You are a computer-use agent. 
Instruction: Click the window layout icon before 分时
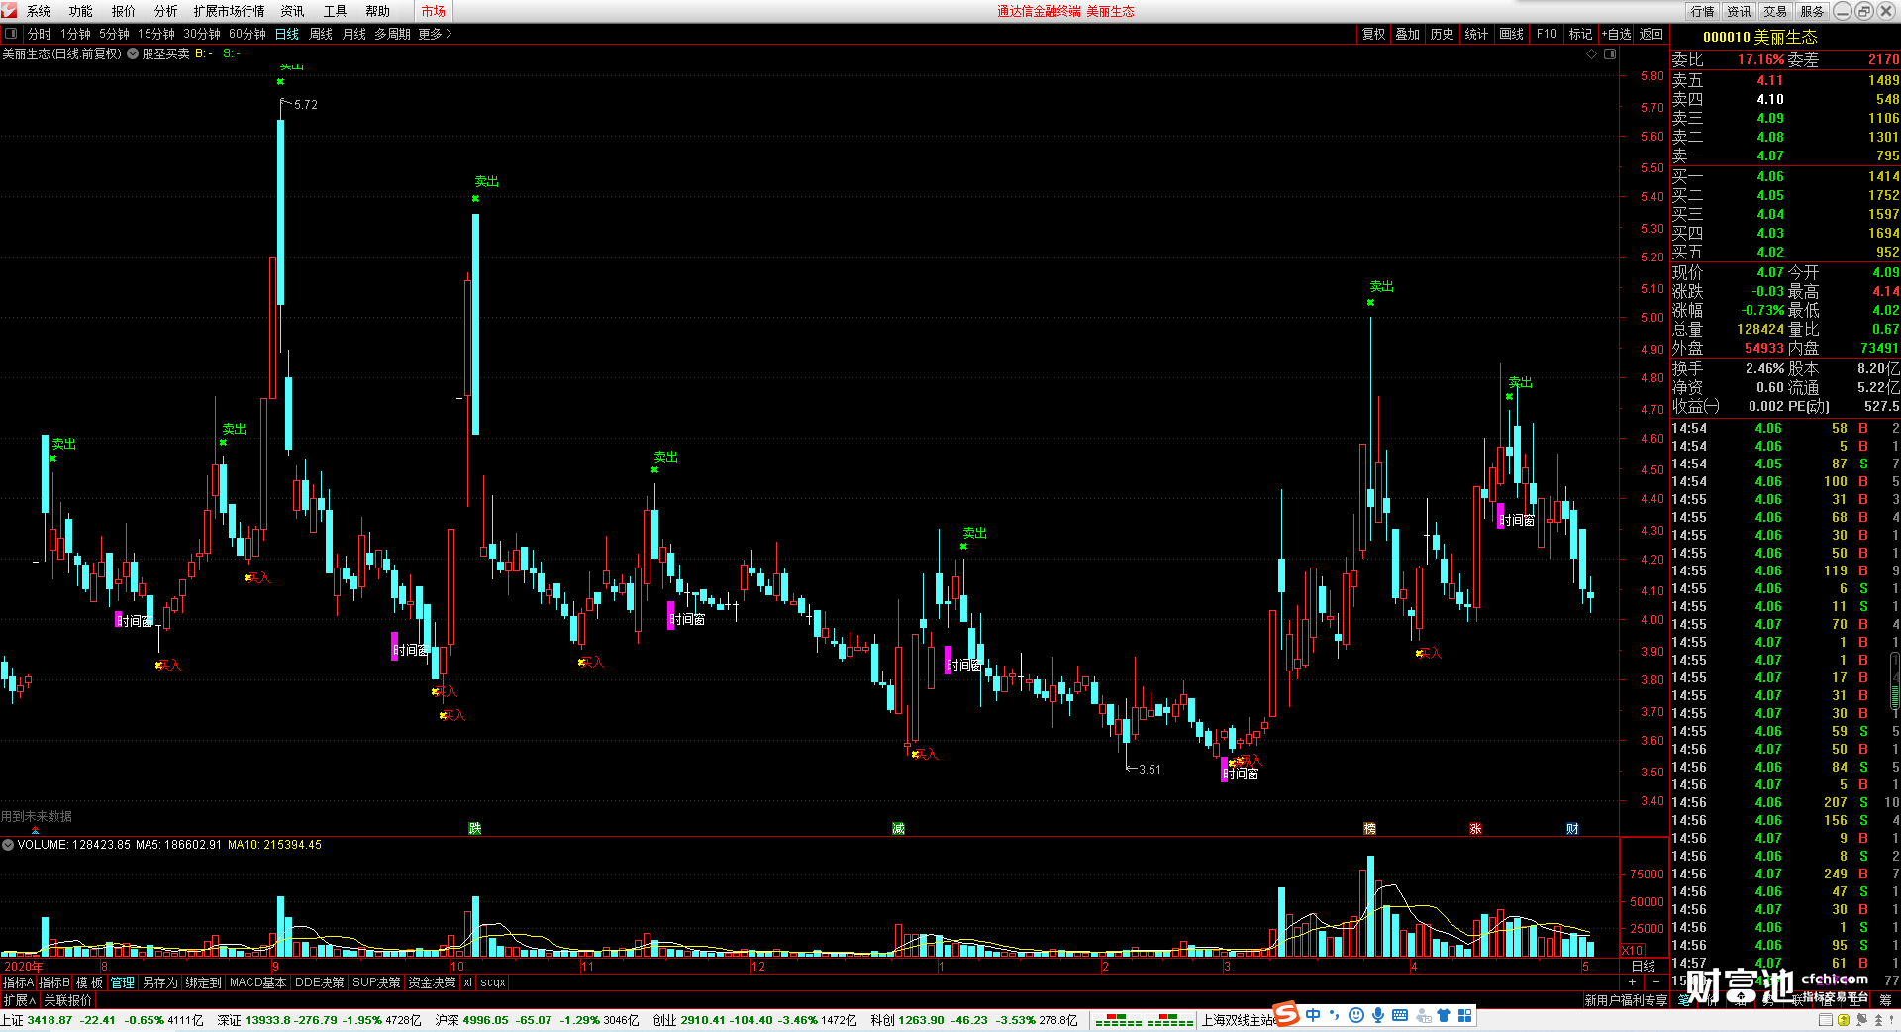tap(11, 34)
